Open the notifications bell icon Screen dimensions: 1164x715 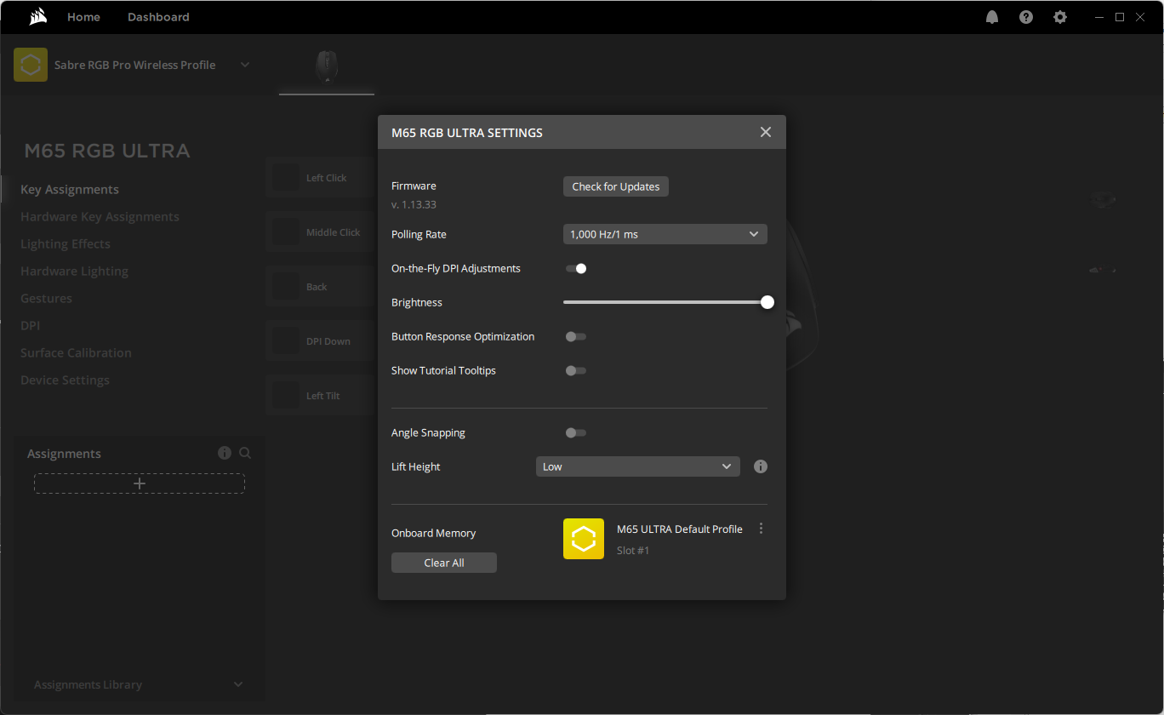[992, 17]
